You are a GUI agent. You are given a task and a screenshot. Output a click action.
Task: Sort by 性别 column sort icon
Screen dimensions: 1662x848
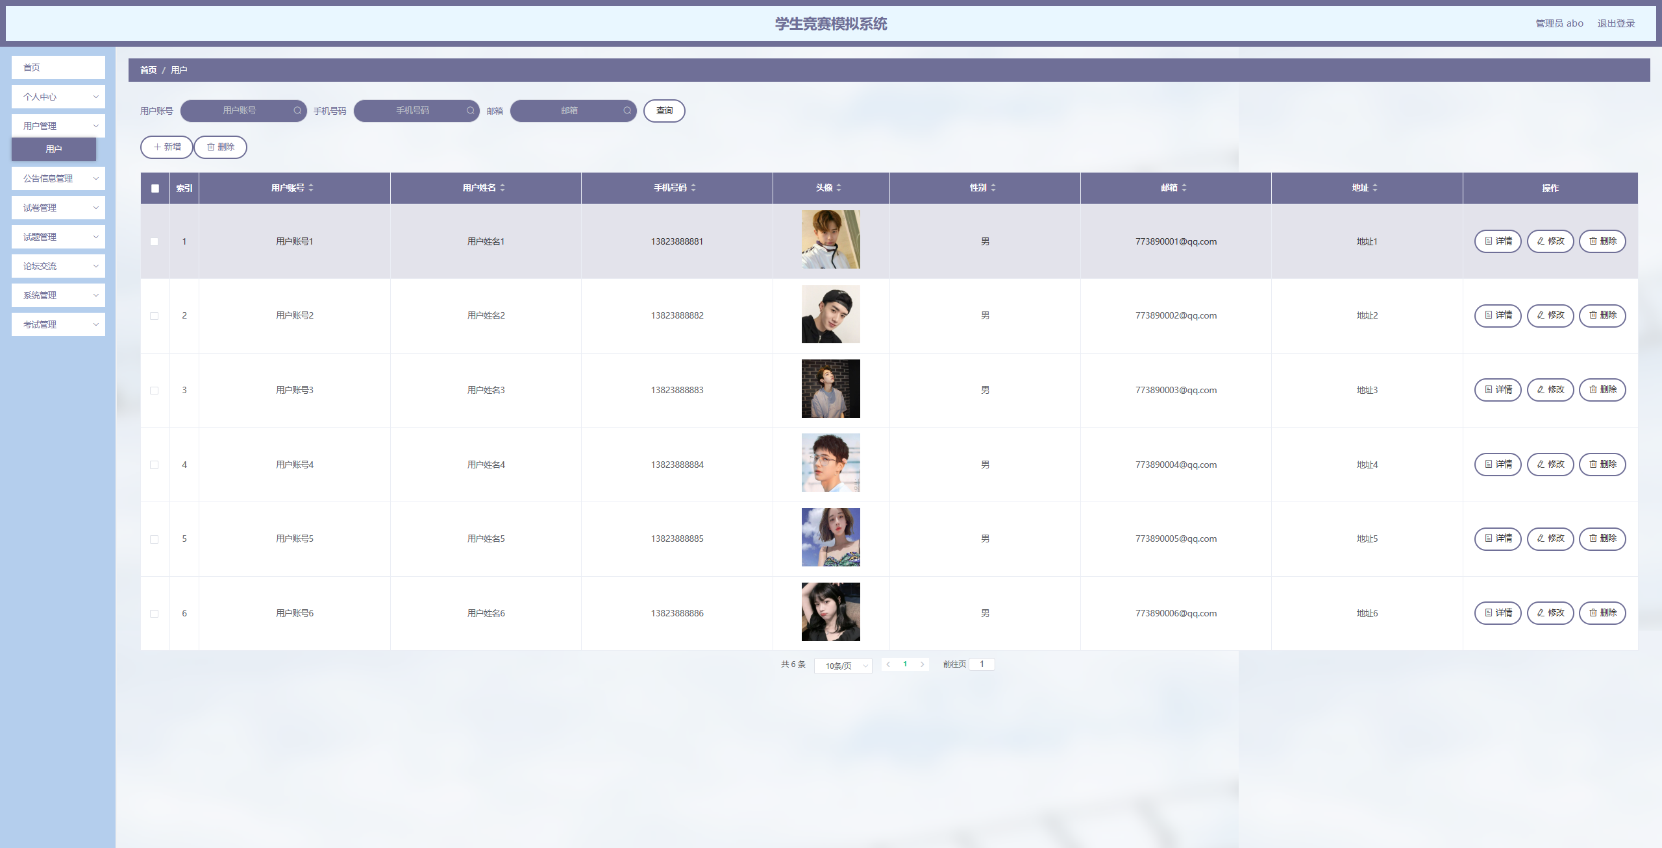click(993, 188)
